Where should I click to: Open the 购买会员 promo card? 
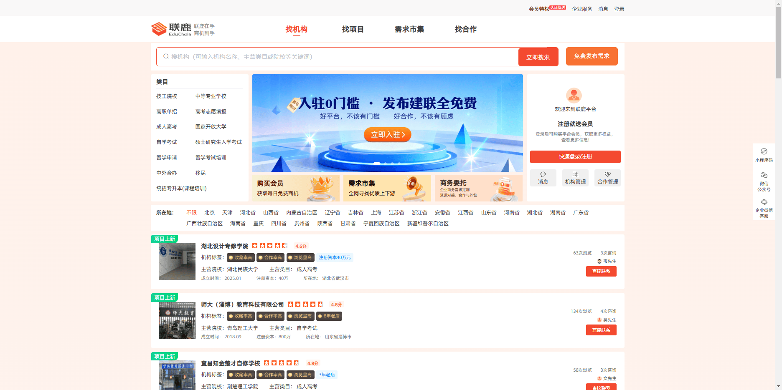(296, 188)
